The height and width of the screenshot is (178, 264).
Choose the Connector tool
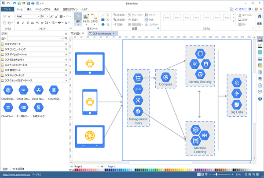(94, 19)
